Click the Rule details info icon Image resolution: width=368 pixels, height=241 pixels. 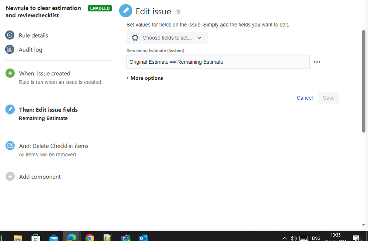(x=10, y=35)
